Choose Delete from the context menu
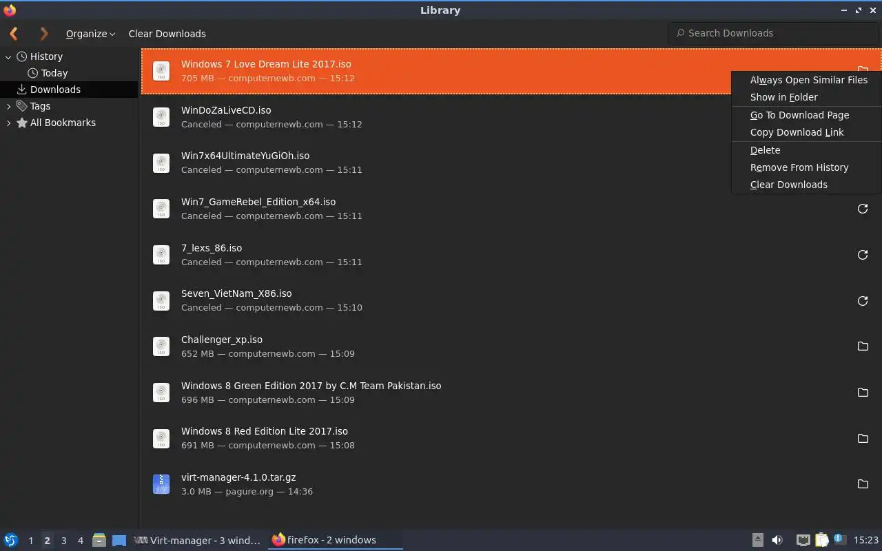 (x=807, y=150)
